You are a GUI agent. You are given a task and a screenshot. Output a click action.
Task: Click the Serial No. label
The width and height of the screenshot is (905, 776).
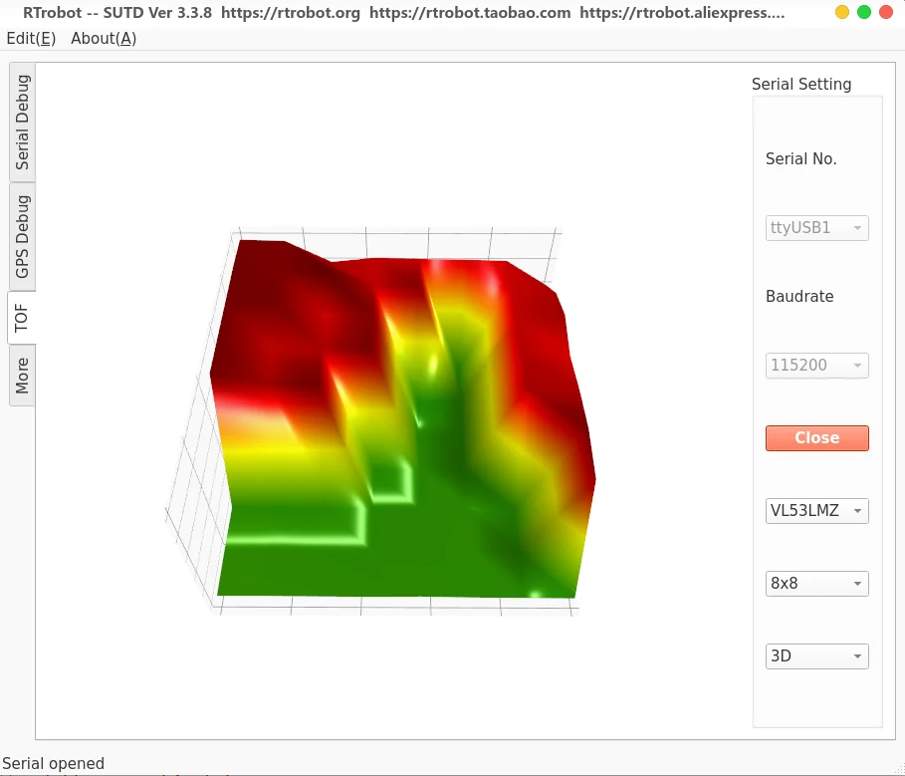click(801, 158)
